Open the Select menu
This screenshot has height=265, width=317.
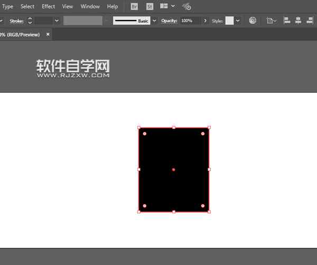pyautogui.click(x=27, y=6)
